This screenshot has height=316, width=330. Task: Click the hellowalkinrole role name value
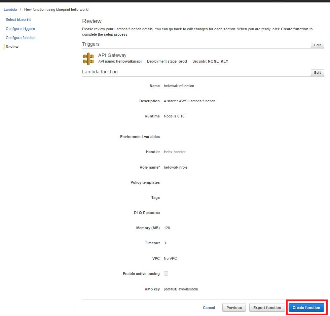coord(175,167)
